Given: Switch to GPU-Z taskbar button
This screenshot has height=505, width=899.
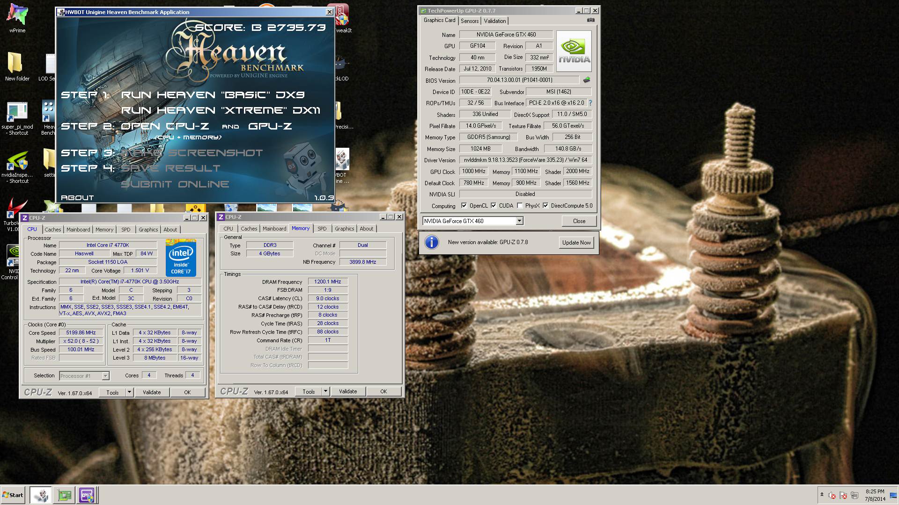Looking at the screenshot, I should click(65, 495).
